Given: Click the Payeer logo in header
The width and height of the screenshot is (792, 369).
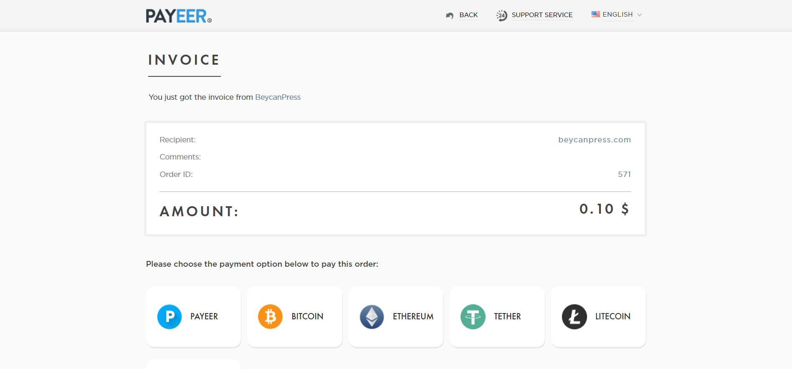Looking at the screenshot, I should [x=178, y=16].
